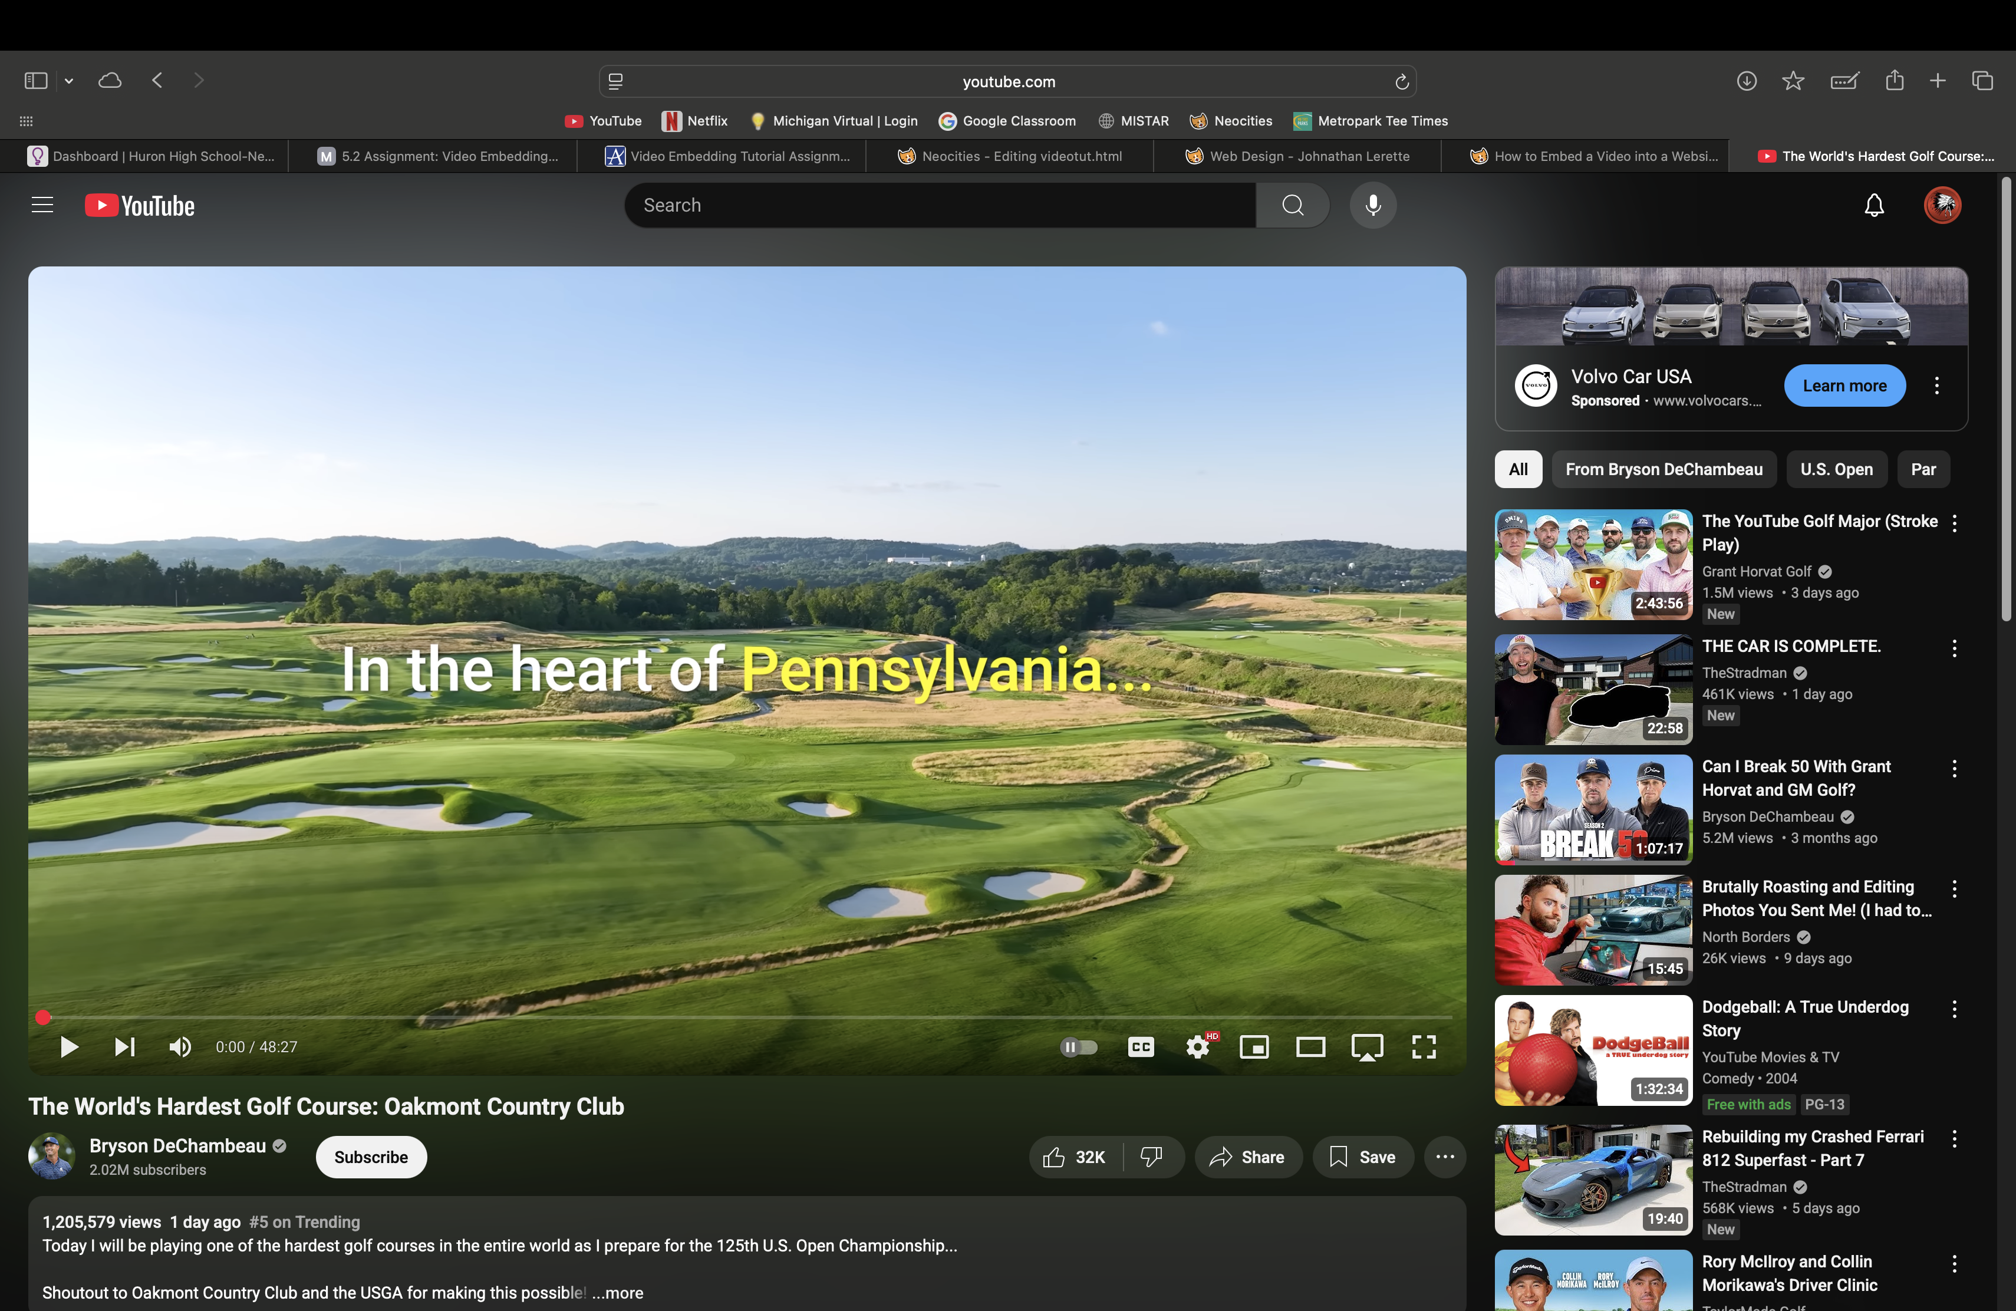Screen dimensions: 2016x1311
Task: Open options for Brutally Roasting video
Action: 1954,890
